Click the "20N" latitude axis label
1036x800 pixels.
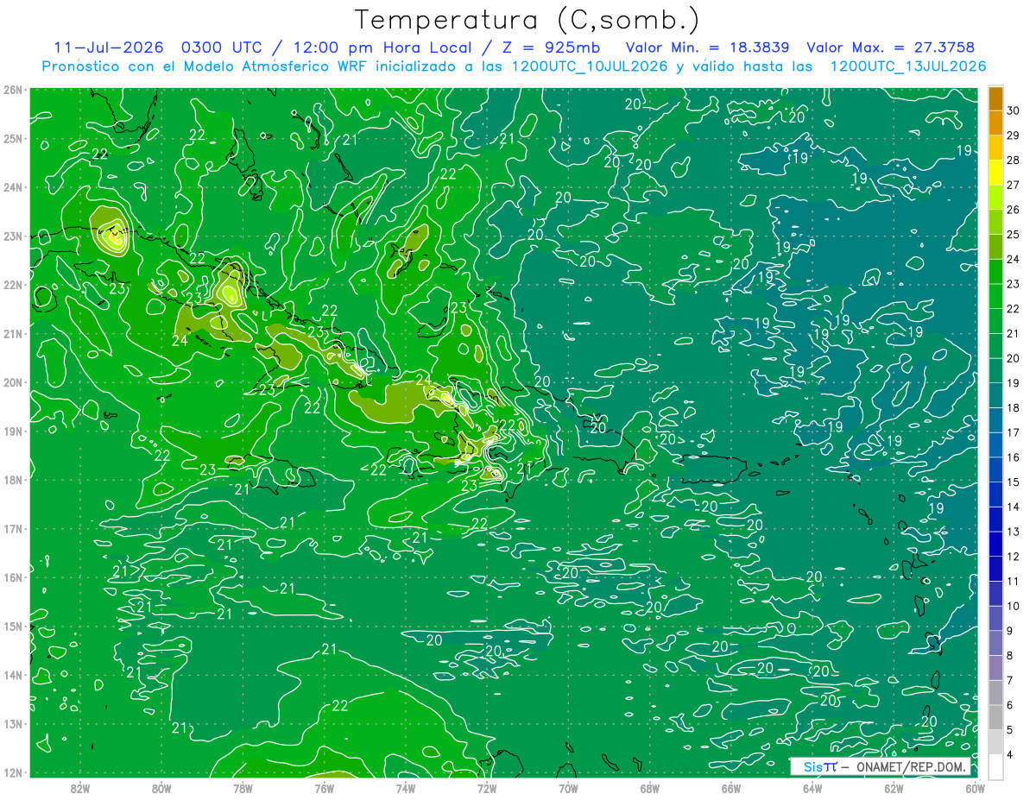click(x=12, y=382)
